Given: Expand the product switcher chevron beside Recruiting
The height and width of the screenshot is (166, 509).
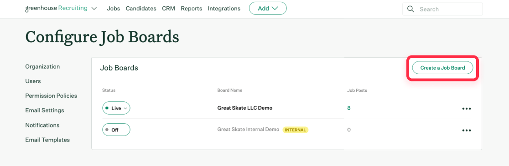Looking at the screenshot, I should coord(94,9).
